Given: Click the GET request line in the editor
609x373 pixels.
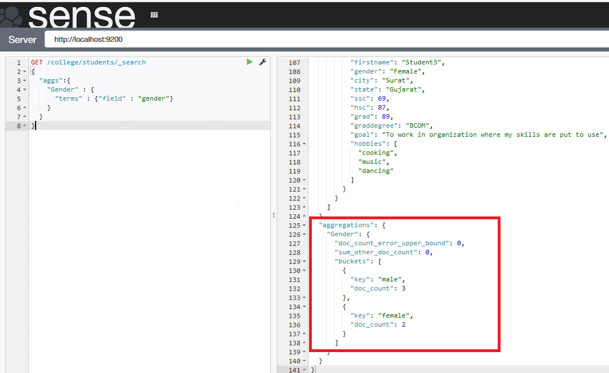Looking at the screenshot, I should click(89, 62).
